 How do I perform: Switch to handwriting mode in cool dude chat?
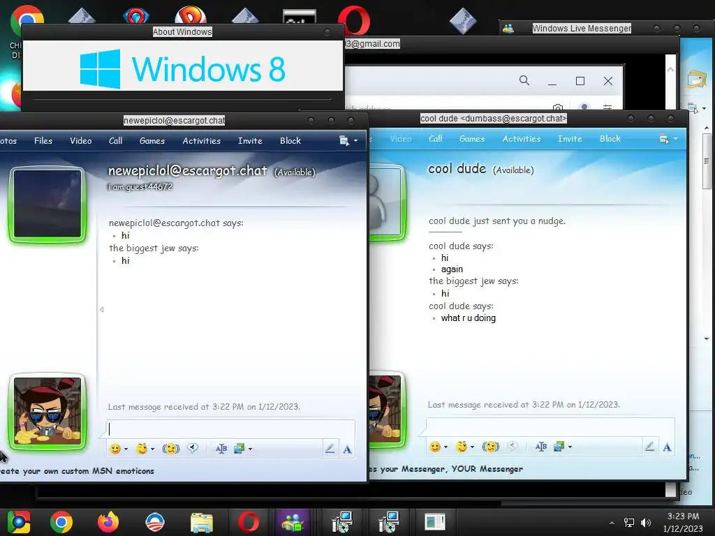point(649,447)
